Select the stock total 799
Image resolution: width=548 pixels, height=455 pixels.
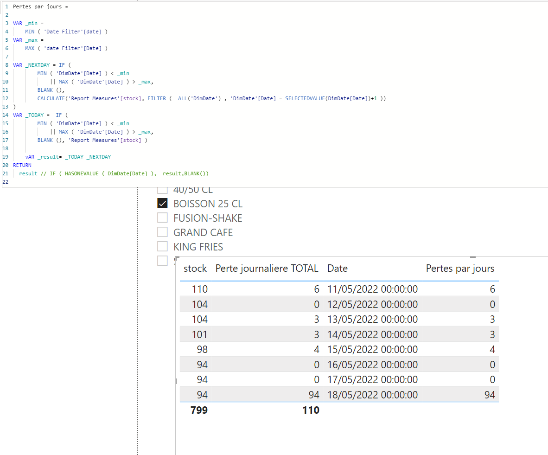pos(199,410)
